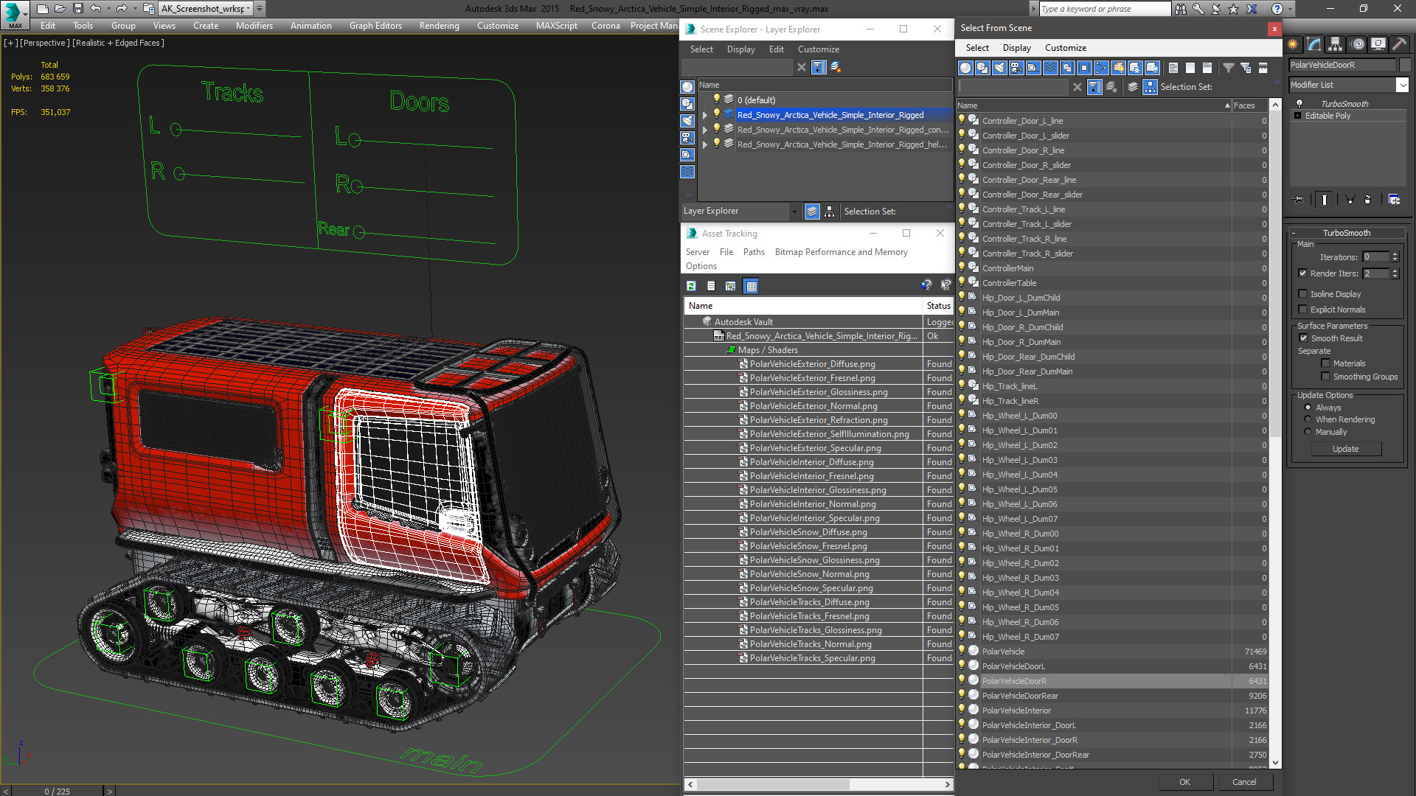Collapse the TurboSmooth rollout
This screenshot has width=1416, height=796.
click(1346, 233)
